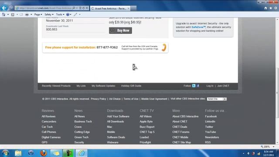The width and height of the screenshot is (279, 157).
Task: Expand the Home button dropdown arrow
Action: [x=8, y=14]
